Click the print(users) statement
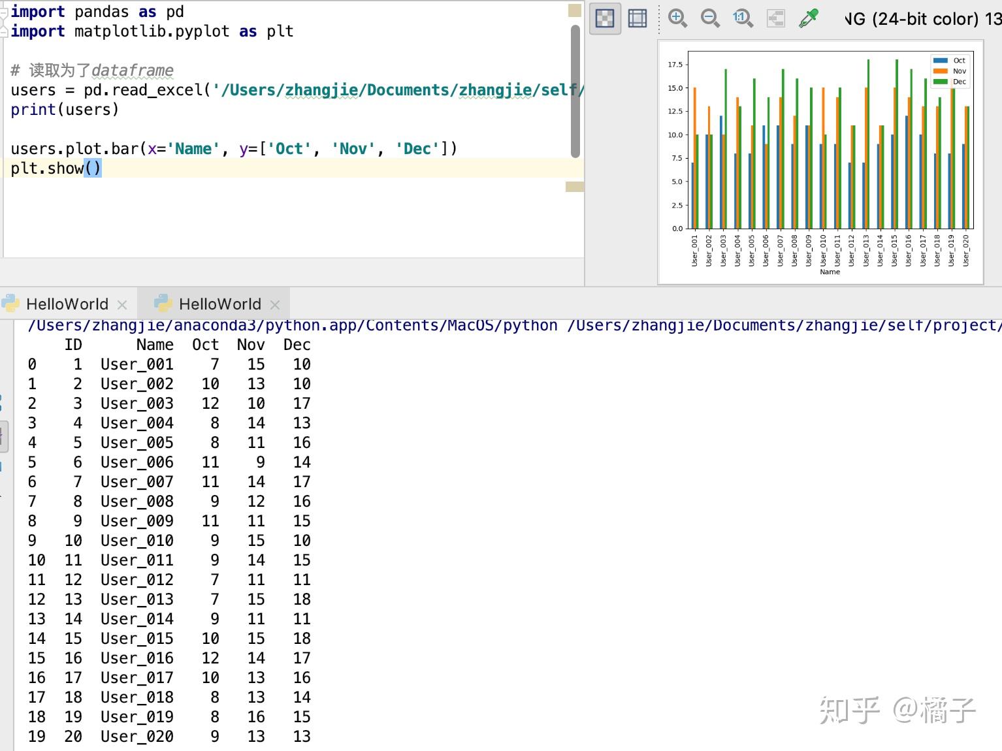This screenshot has width=1002, height=751. (x=65, y=109)
